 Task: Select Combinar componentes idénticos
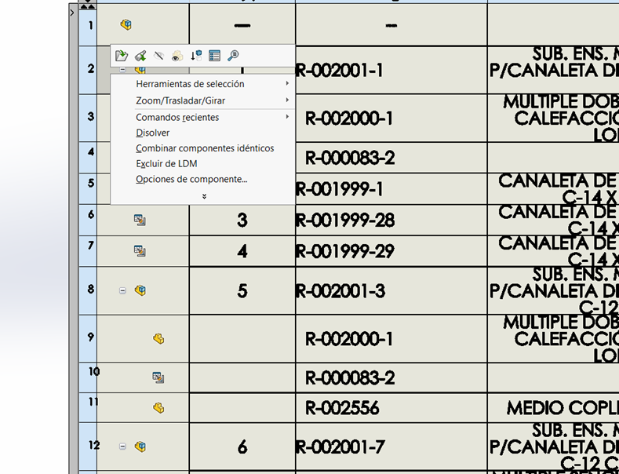[x=205, y=148]
